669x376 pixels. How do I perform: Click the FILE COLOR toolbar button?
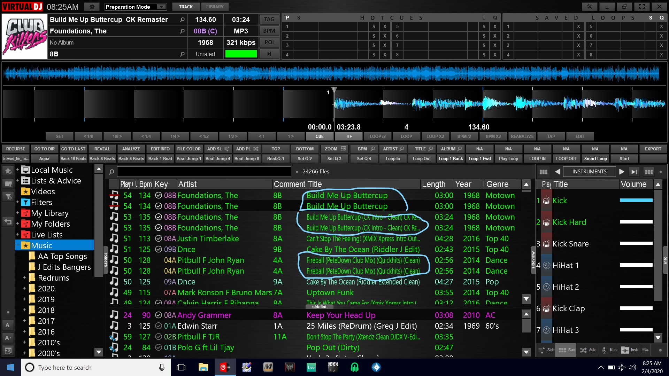click(189, 149)
